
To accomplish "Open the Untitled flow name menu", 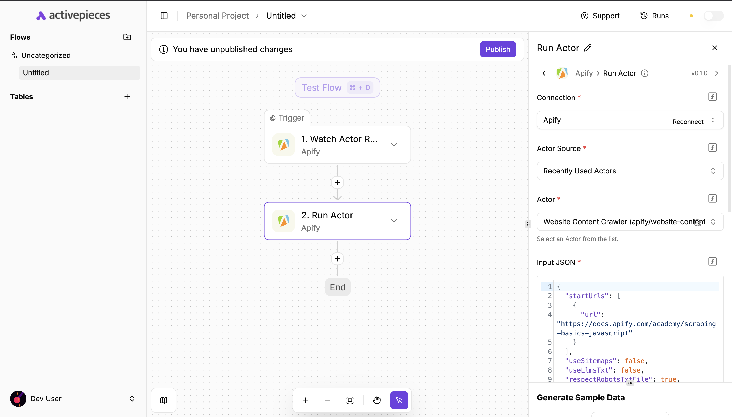I will click(304, 16).
